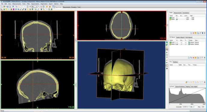The width and height of the screenshot is (207, 112).
Task: Toggle visibility of the Yellow mask
Action: [177, 19]
